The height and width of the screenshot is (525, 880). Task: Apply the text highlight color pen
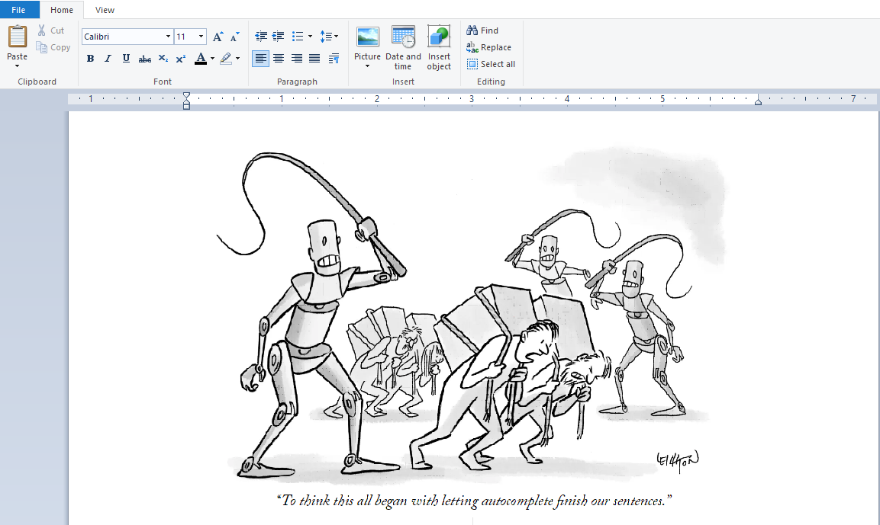(226, 58)
